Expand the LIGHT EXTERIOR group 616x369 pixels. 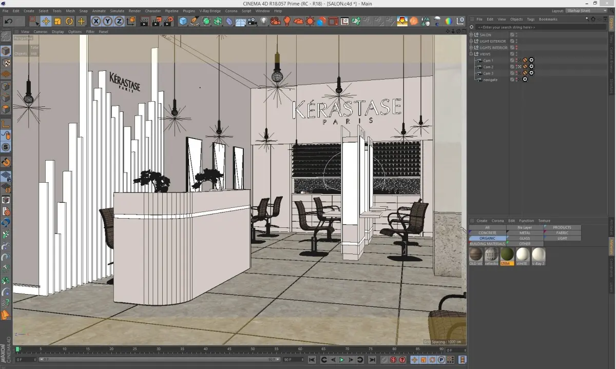[x=471, y=41]
